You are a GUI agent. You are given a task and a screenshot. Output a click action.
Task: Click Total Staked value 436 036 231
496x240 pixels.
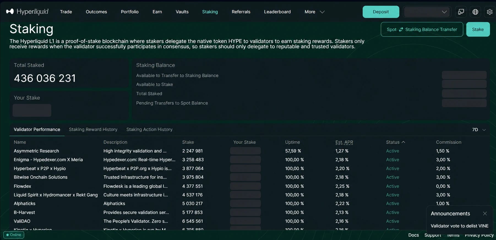tap(45, 78)
